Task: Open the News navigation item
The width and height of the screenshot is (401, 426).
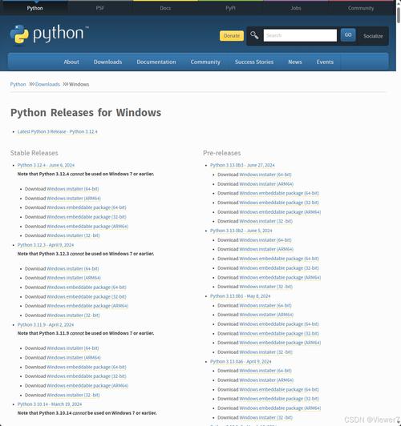Action: 295,62
